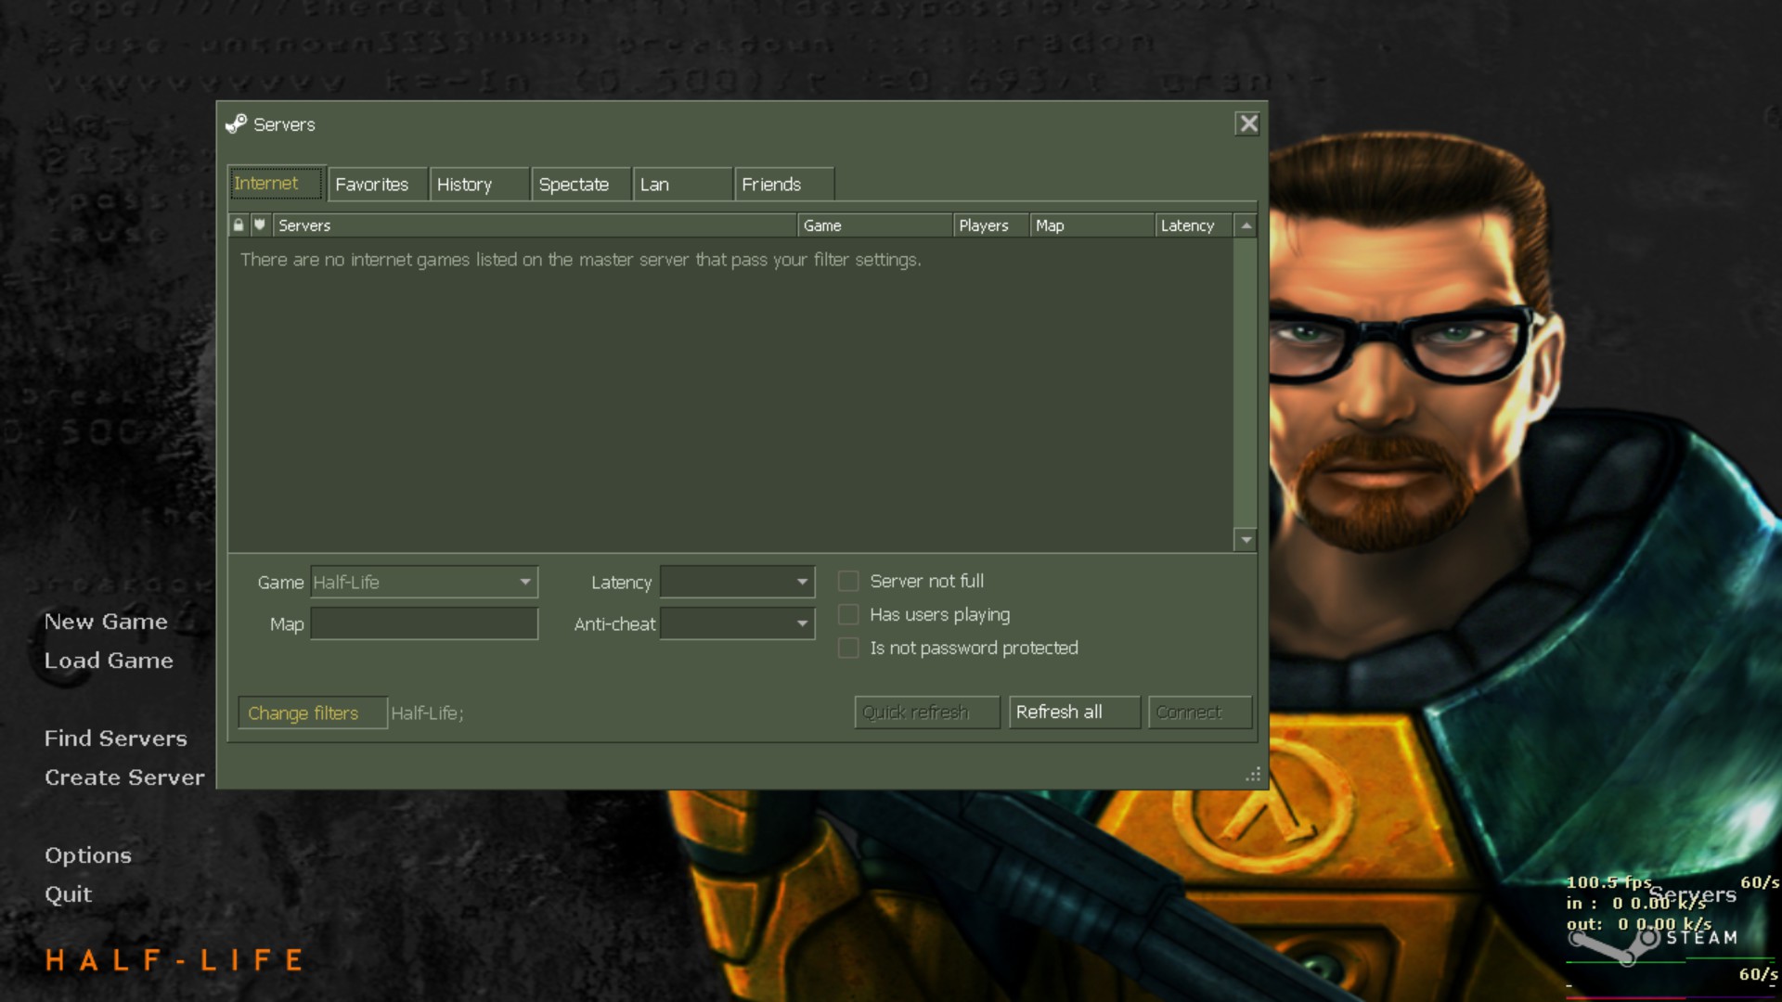The image size is (1782, 1002).
Task: Sort list by Players column header
Action: click(991, 225)
